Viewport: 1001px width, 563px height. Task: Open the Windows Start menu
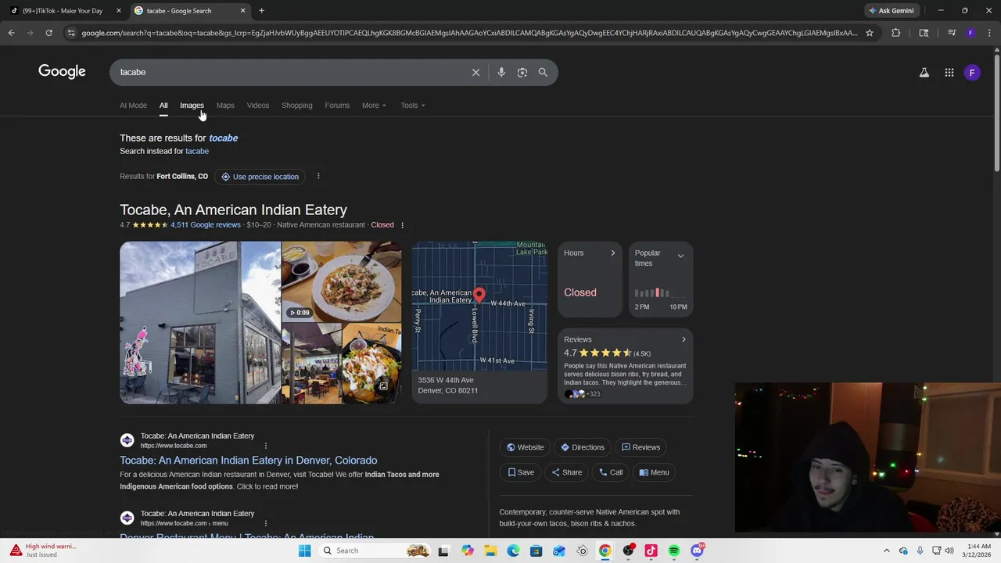coord(304,550)
